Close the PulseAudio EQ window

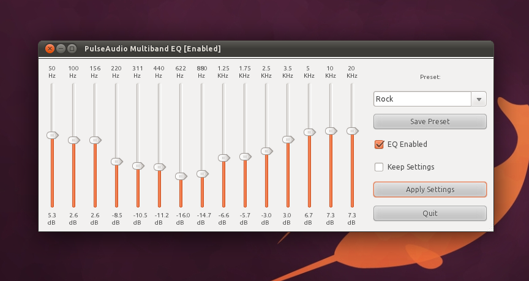tap(50, 48)
